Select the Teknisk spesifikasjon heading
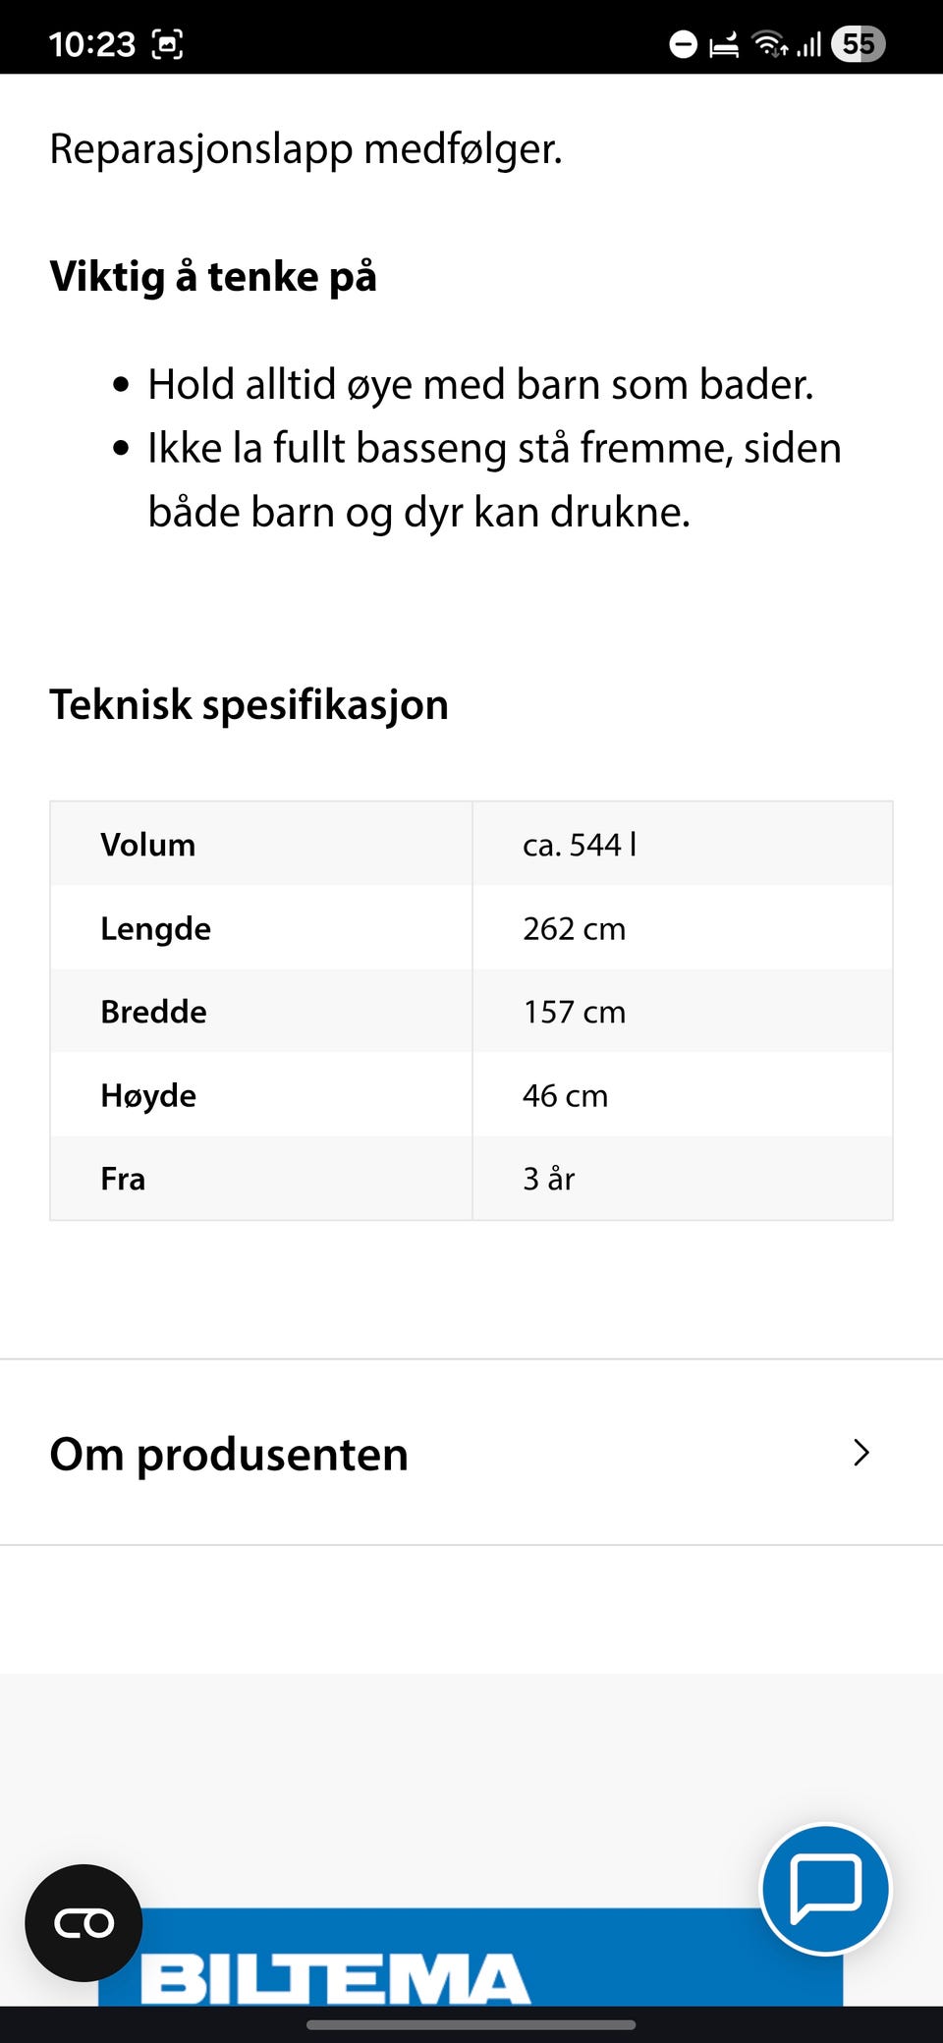The height and width of the screenshot is (2043, 943). tap(249, 705)
